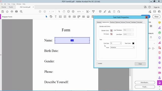Open the Line Thickness dropdown
Viewport: 162px width, 91px height.
(x=128, y=30)
